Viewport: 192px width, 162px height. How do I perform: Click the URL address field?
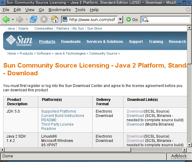pyautogui.click(x=92, y=19)
